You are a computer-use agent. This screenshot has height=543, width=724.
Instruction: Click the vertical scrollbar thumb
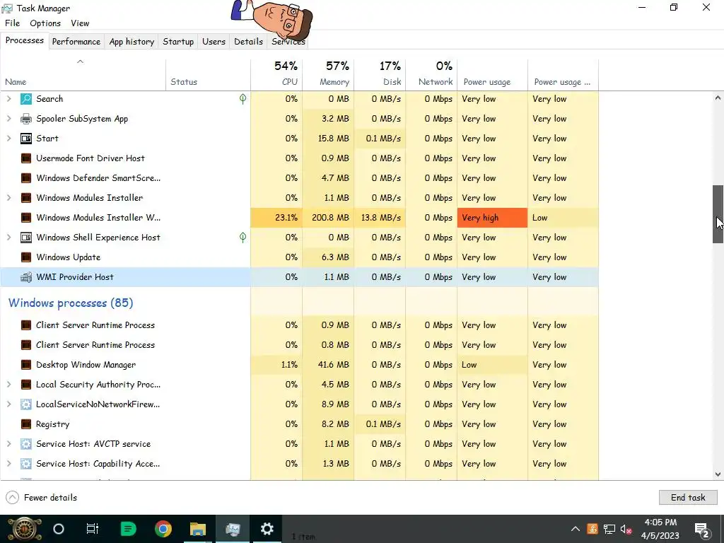click(718, 214)
